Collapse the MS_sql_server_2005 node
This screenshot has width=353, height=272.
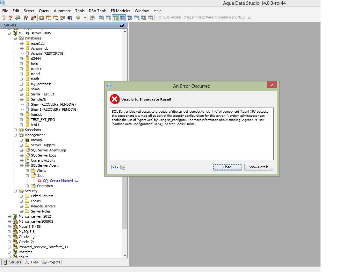click(x=9, y=33)
